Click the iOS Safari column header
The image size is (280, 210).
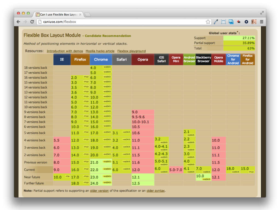(161, 59)
